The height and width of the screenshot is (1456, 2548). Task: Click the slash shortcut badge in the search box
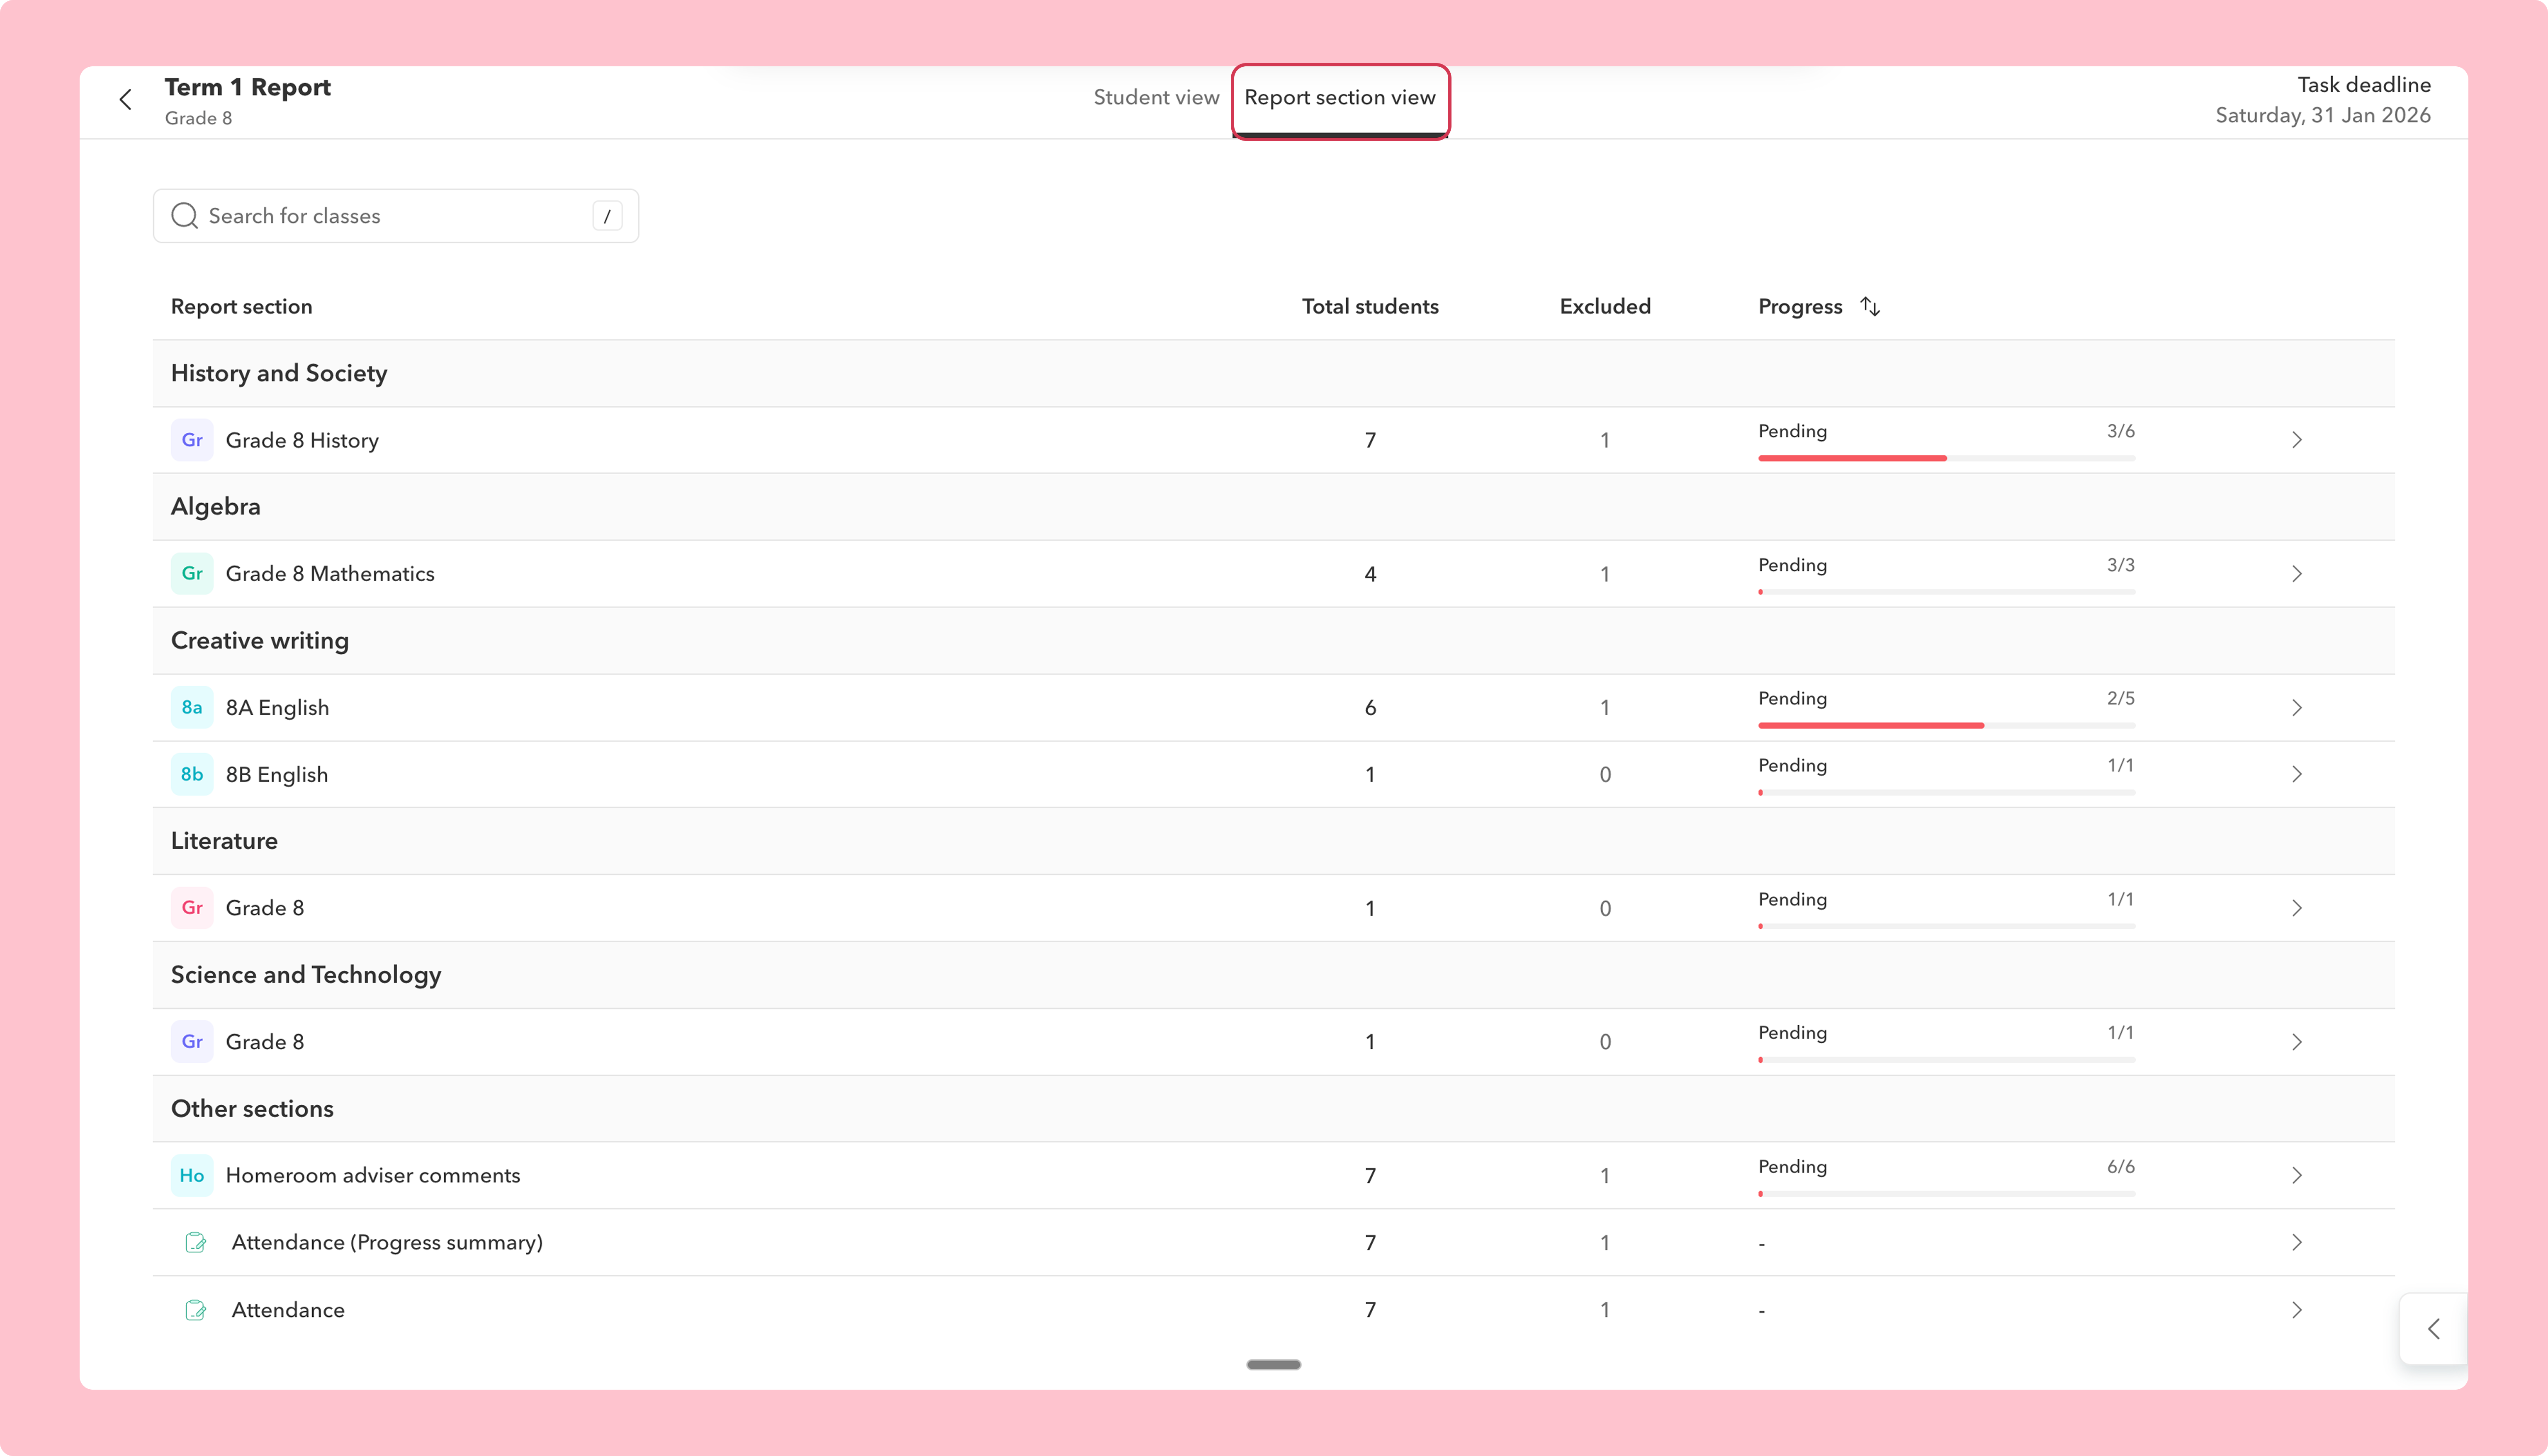coord(607,216)
